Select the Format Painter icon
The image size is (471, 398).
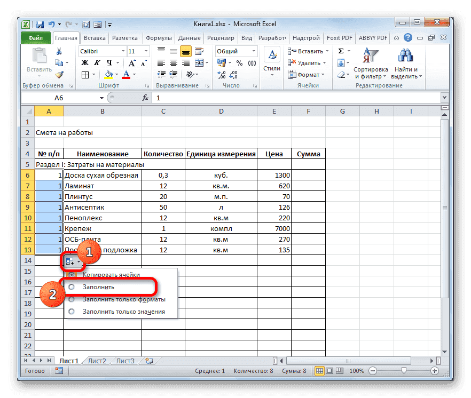pos(60,75)
